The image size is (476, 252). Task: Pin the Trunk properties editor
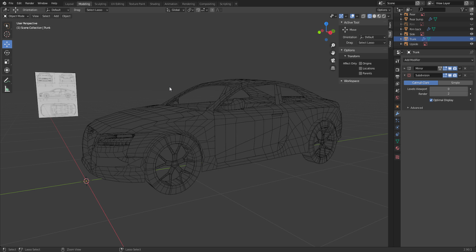click(x=471, y=52)
